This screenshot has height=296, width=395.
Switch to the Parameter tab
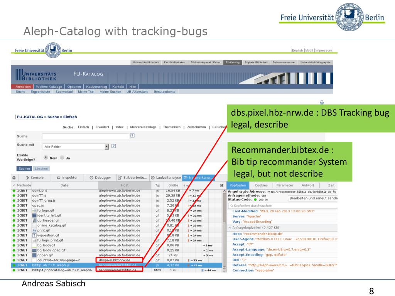coord(285,185)
